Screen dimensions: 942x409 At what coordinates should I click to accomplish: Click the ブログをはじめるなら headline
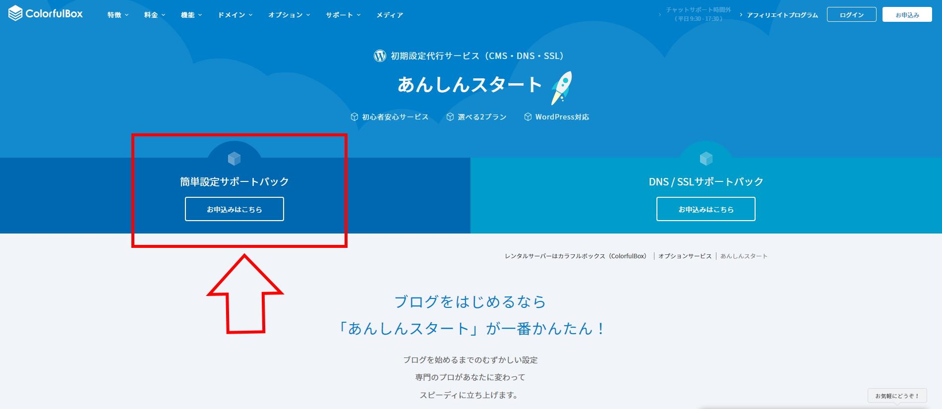pyautogui.click(x=471, y=301)
